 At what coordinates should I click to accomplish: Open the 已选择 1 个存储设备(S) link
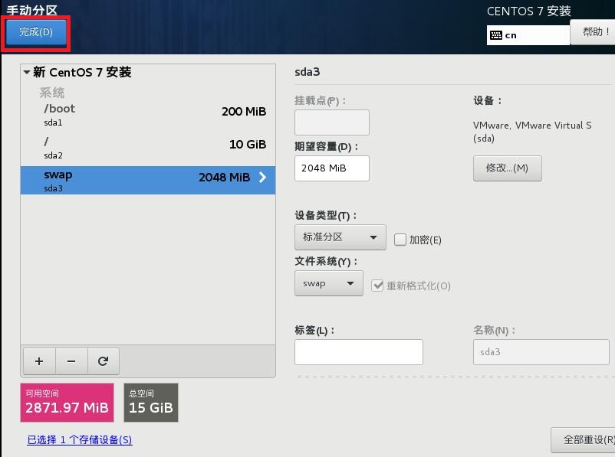click(x=80, y=439)
